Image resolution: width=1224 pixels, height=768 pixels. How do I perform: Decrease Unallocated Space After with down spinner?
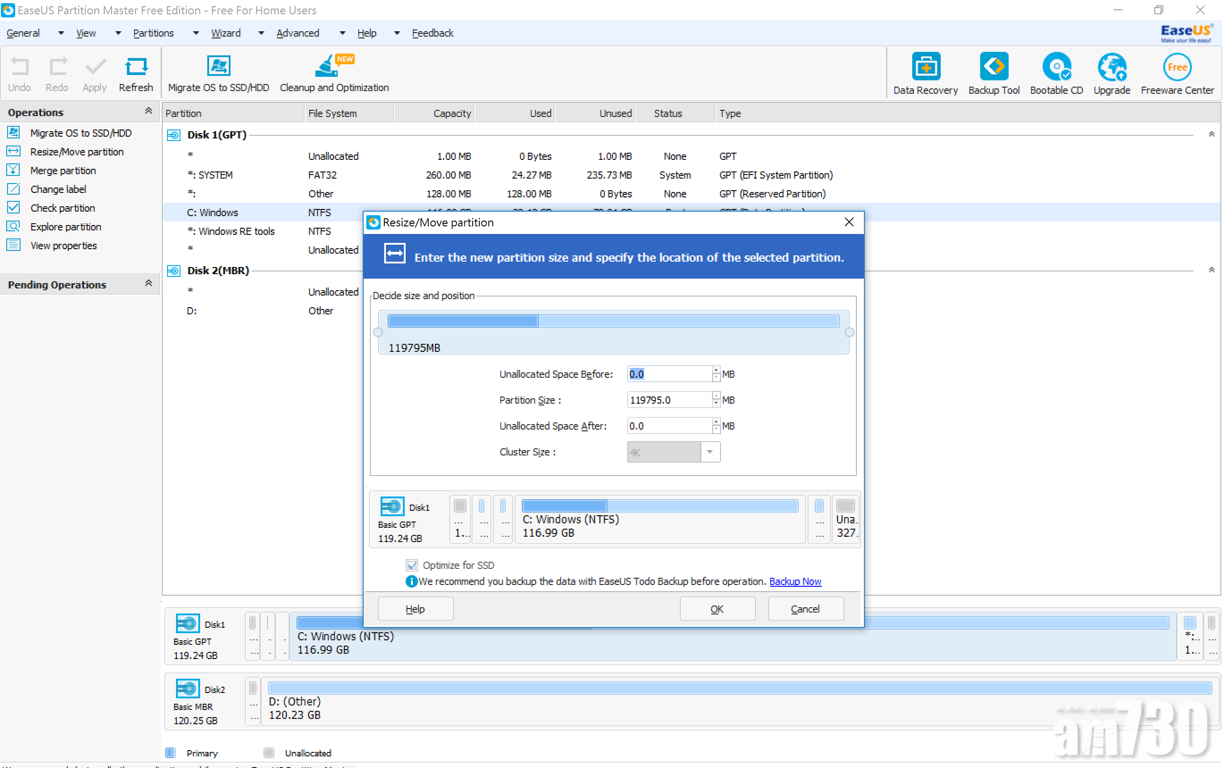[716, 430]
